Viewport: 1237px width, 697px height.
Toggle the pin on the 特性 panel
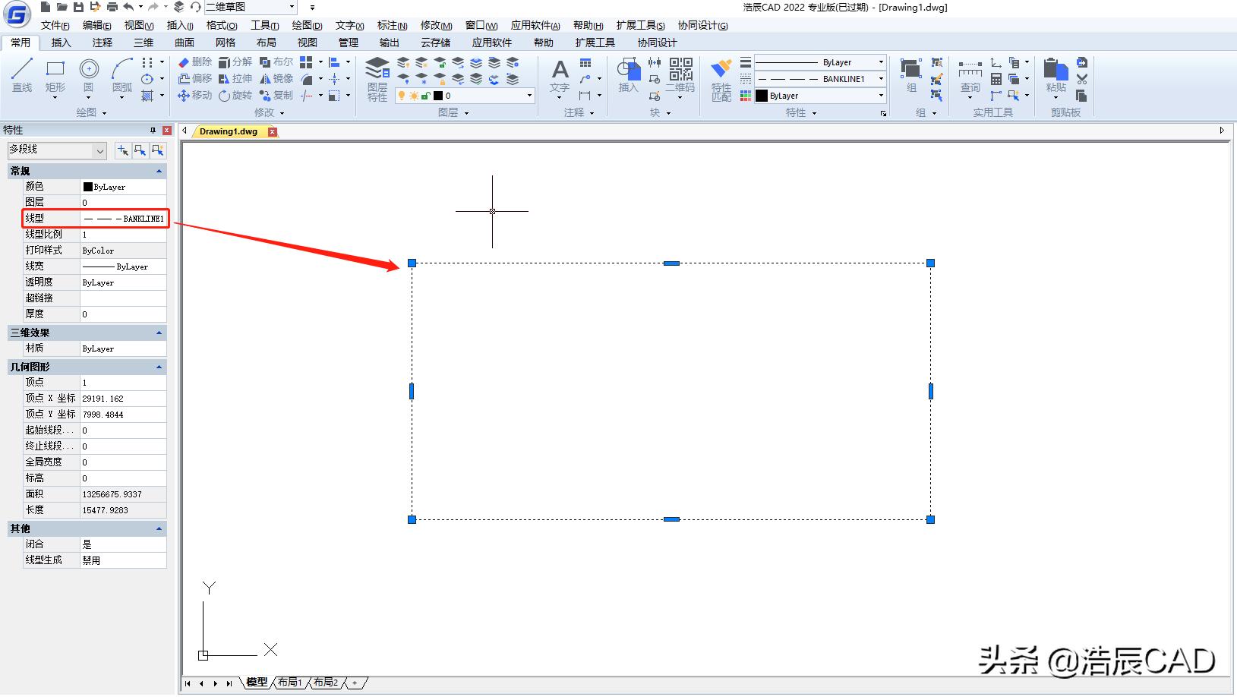pyautogui.click(x=153, y=131)
